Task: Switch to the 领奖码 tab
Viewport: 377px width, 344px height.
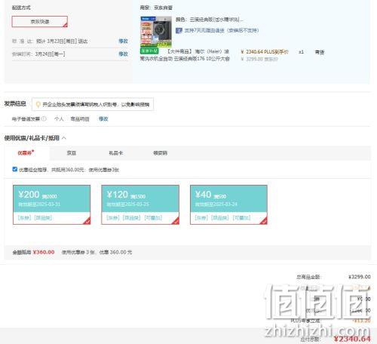Action: coord(160,153)
